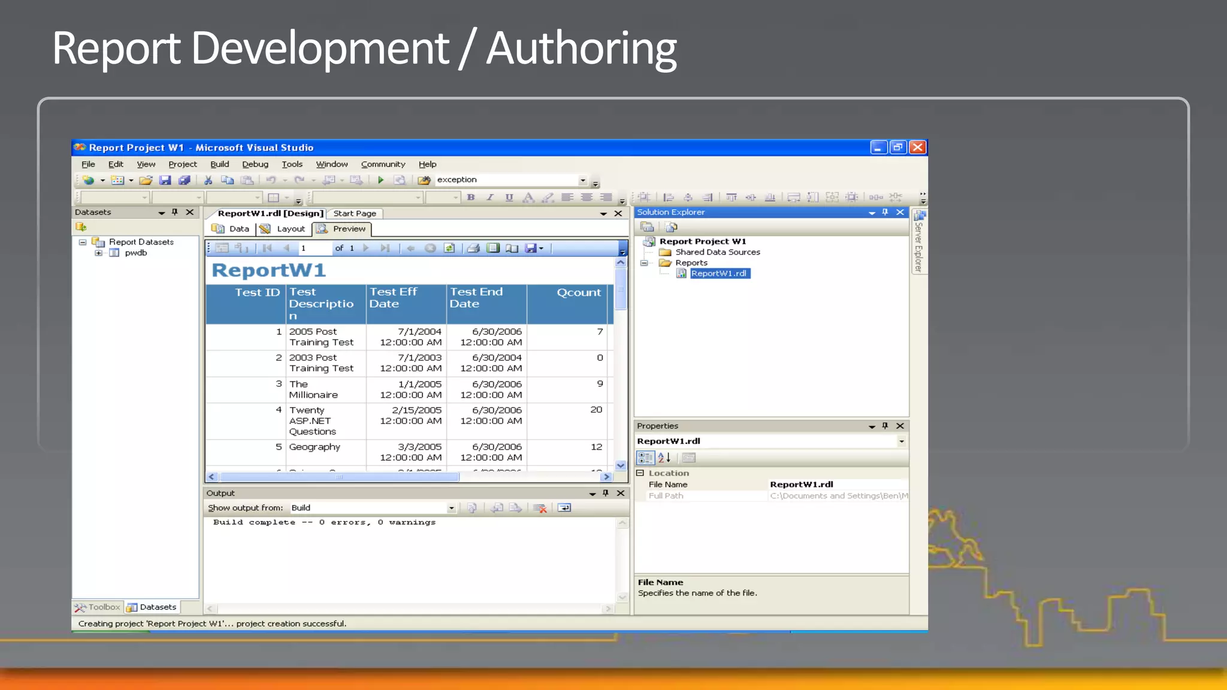
Task: Select the Preview tab
Action: [341, 229]
